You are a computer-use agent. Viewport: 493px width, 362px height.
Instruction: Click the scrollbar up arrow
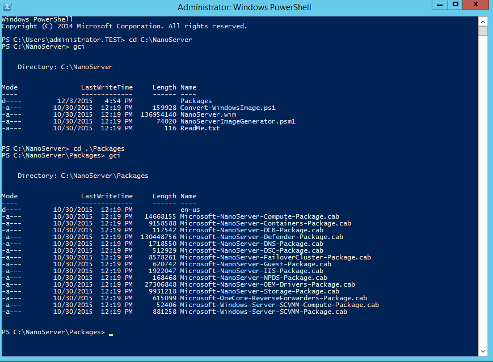(x=483, y=22)
